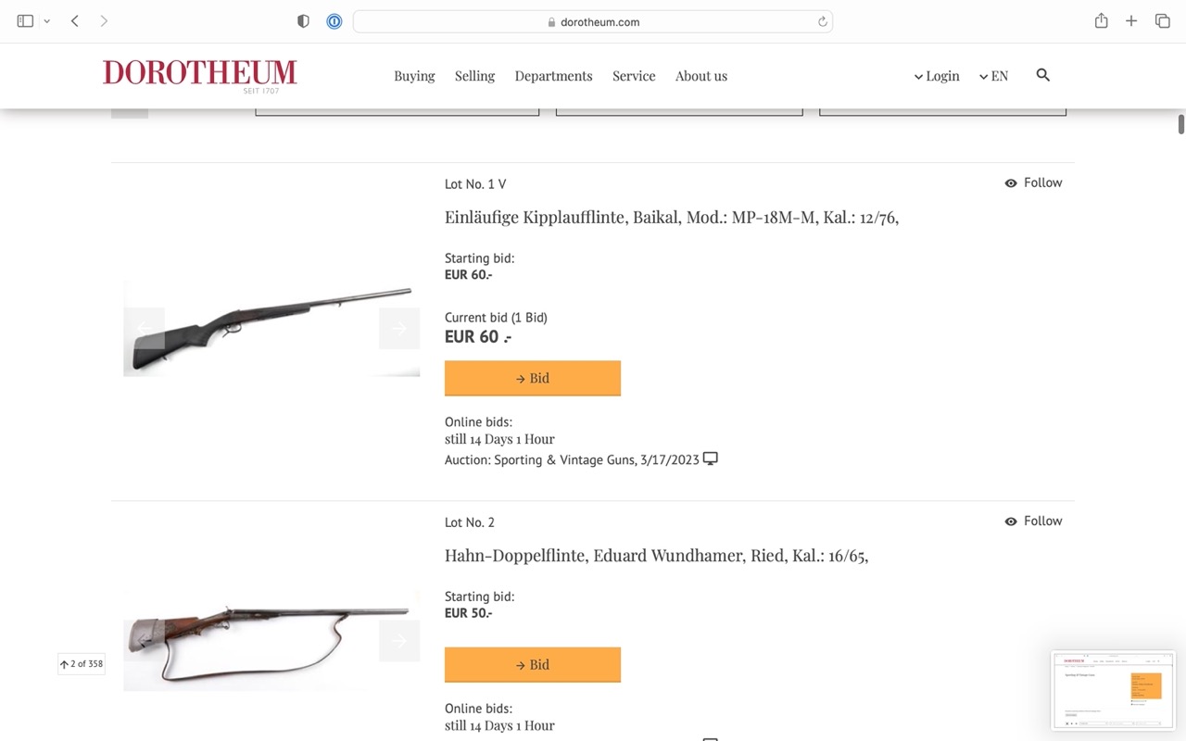
Task: Click the privacy shield icon
Action: (x=303, y=21)
